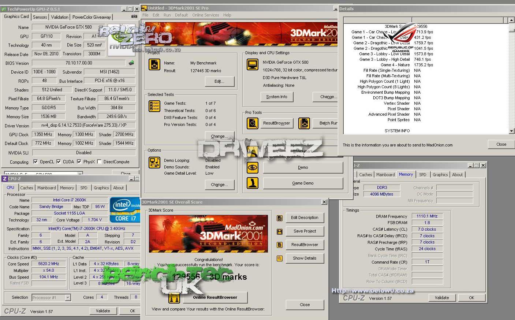Open the Processor #1 selection dropdown
The height and width of the screenshot is (320, 515).
tap(68, 298)
